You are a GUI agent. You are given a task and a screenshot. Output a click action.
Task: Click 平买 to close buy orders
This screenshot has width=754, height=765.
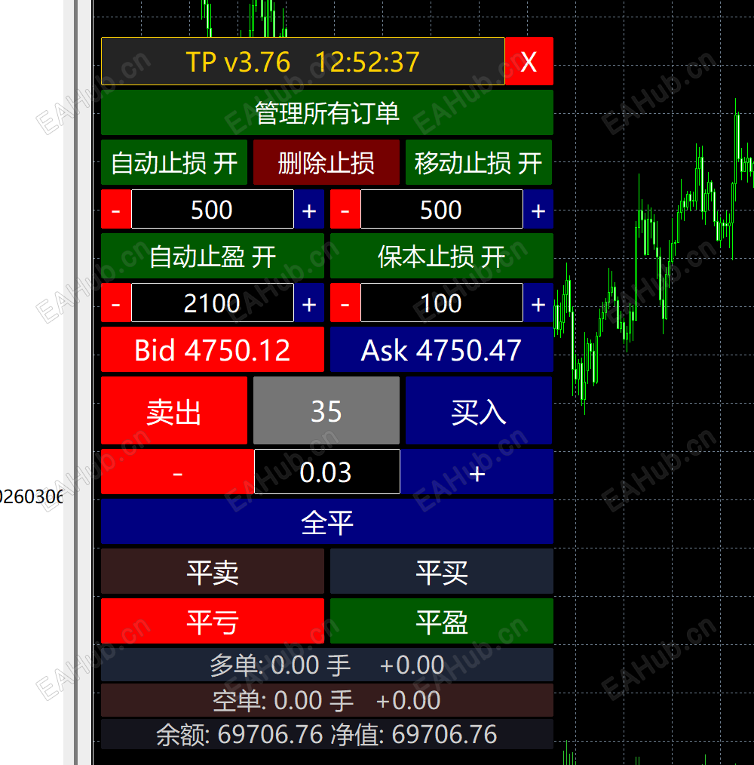tap(441, 571)
